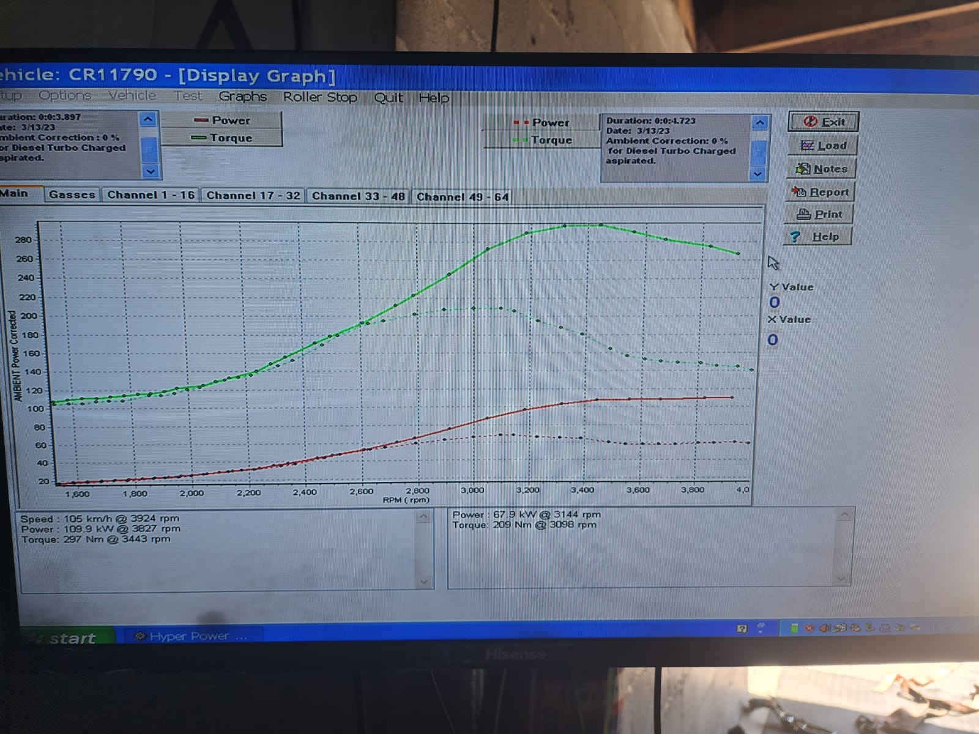Open the Windows start menu
The width and height of the screenshot is (979, 734).
(67, 637)
